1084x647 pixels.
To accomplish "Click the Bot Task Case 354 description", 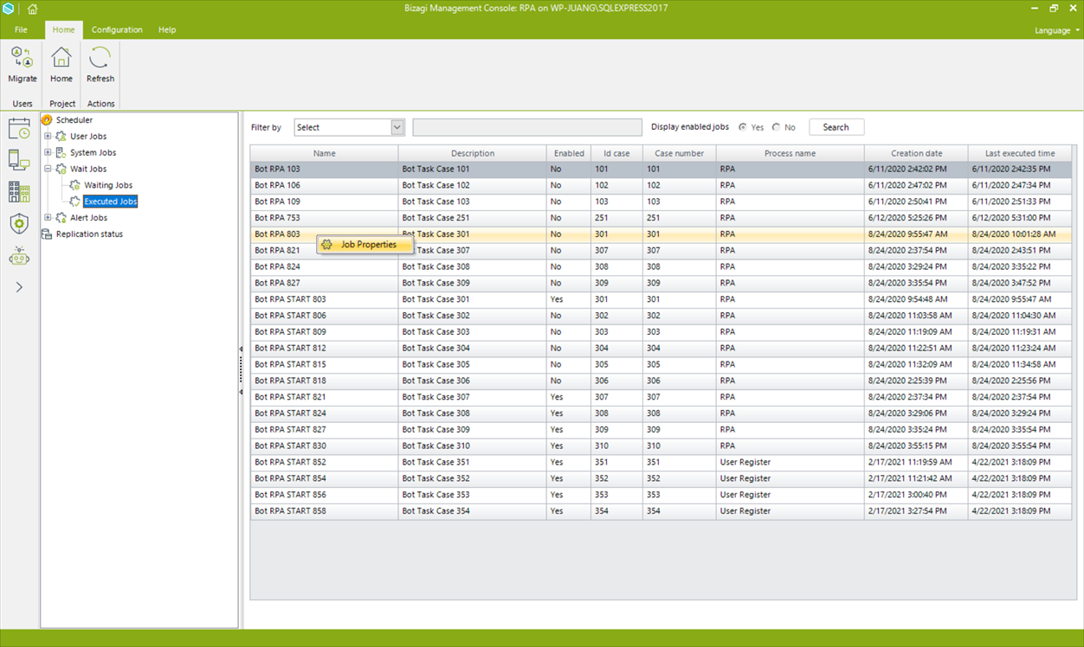I will click(473, 511).
